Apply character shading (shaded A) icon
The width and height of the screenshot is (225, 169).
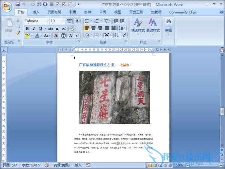click(56, 35)
